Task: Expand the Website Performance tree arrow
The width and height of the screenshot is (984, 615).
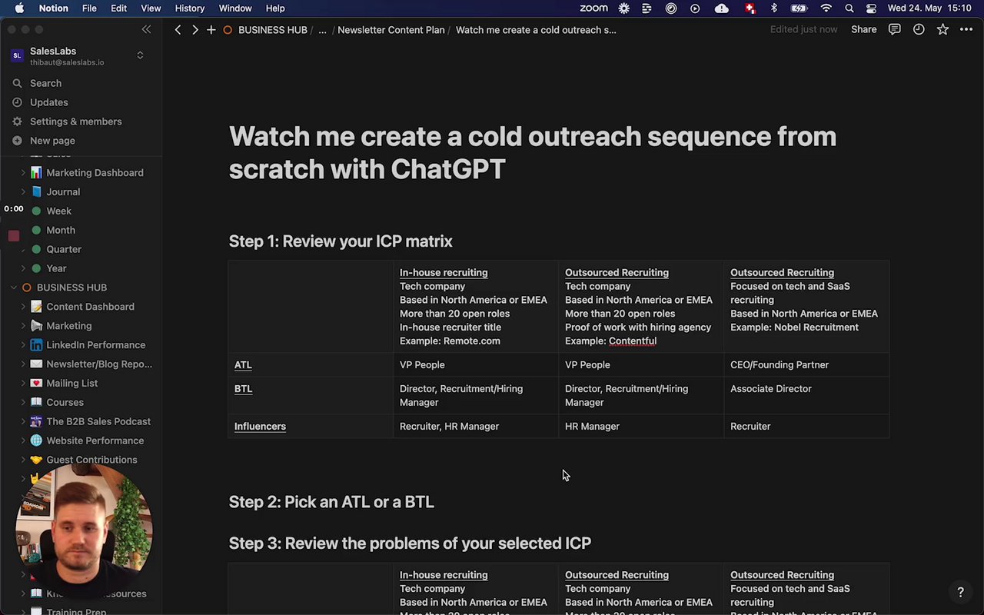Action: coord(23,440)
